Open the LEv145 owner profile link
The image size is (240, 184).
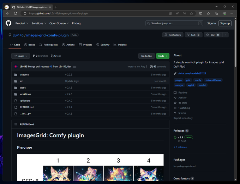(x=18, y=35)
